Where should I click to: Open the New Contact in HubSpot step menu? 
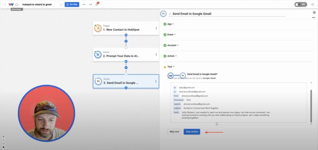point(156,28)
